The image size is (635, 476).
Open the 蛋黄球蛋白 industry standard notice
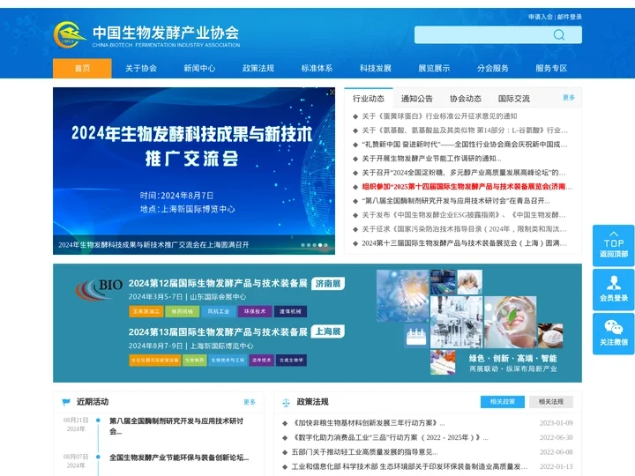[439, 116]
